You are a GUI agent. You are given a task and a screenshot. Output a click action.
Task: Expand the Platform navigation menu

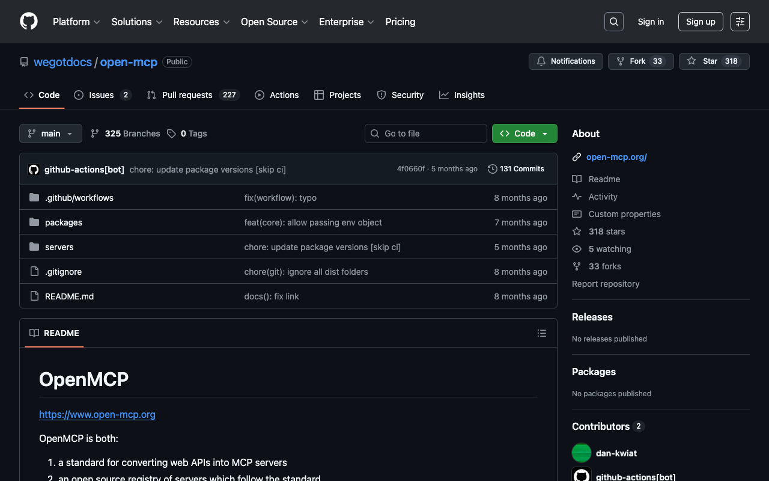click(x=76, y=22)
